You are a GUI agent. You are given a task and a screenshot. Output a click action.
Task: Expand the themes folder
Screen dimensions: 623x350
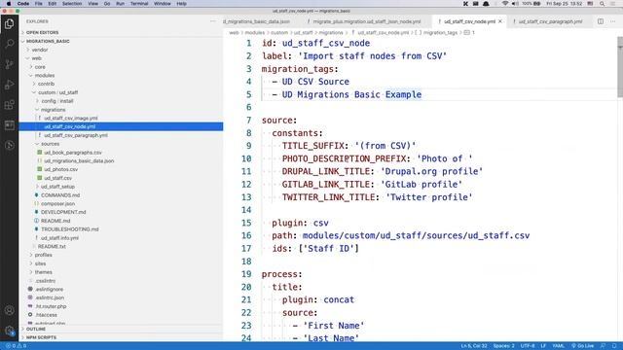(x=43, y=272)
